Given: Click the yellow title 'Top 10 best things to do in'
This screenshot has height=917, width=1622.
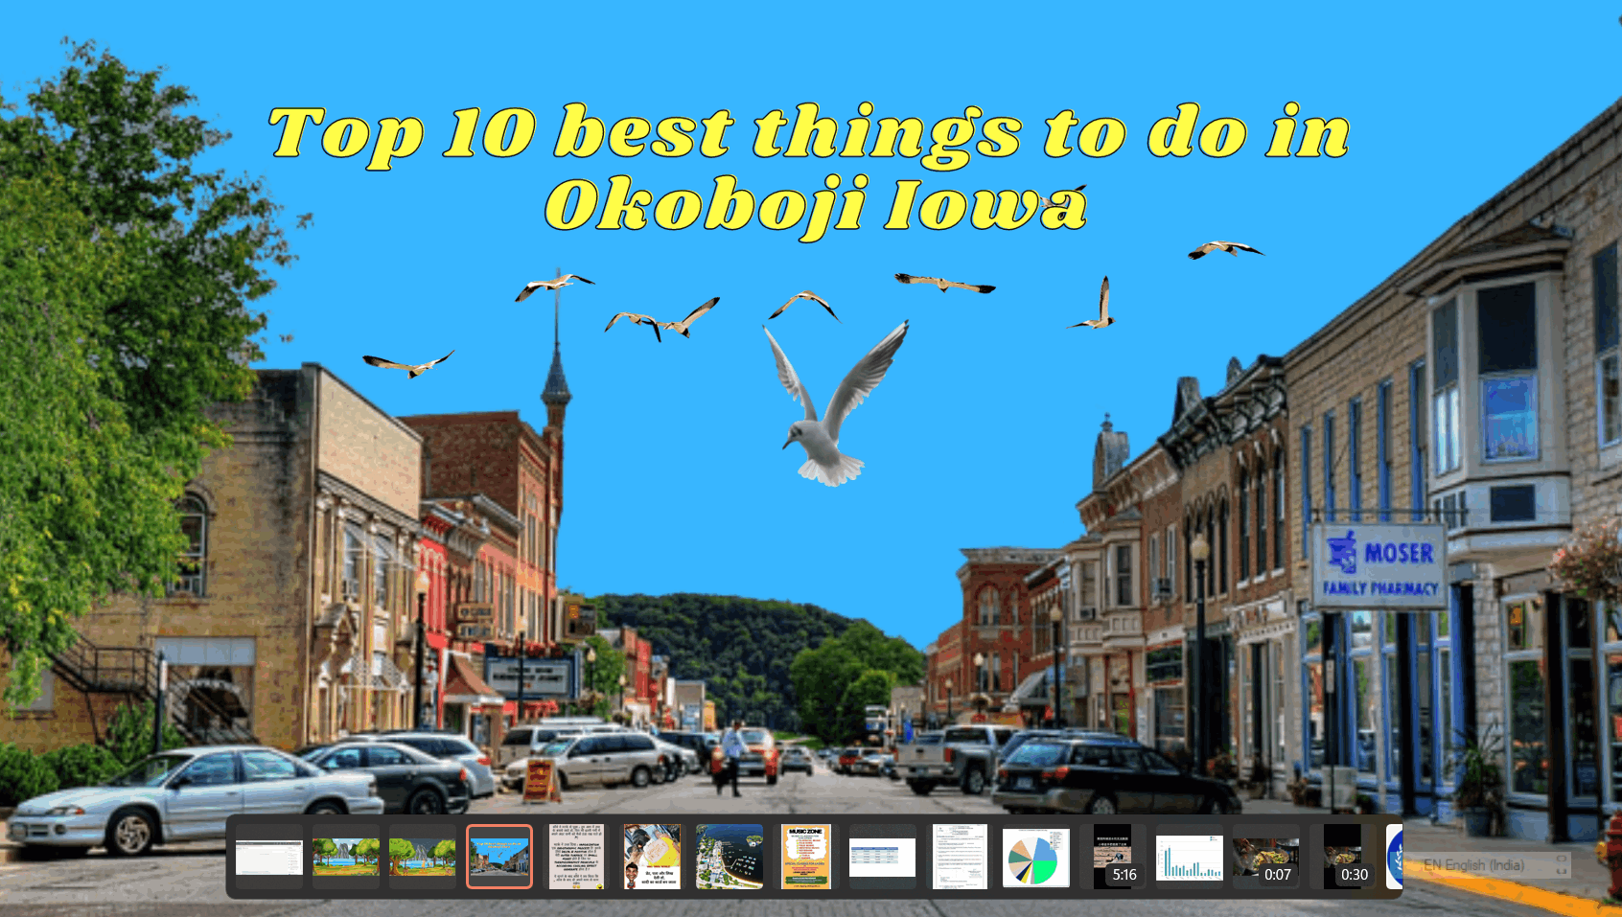Looking at the screenshot, I should tap(809, 133).
